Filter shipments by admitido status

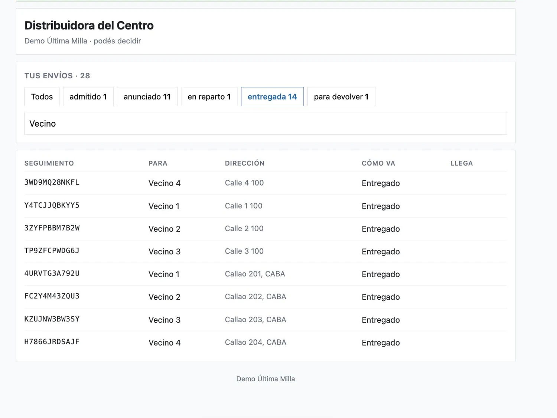[88, 97]
